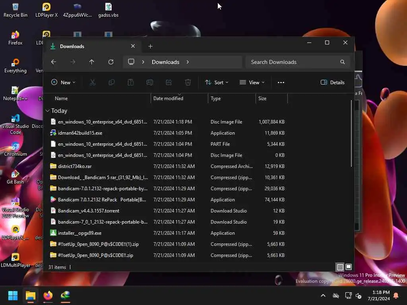This screenshot has height=305, width=407.
Task: Click the search magnifier icon
Action: (342, 62)
